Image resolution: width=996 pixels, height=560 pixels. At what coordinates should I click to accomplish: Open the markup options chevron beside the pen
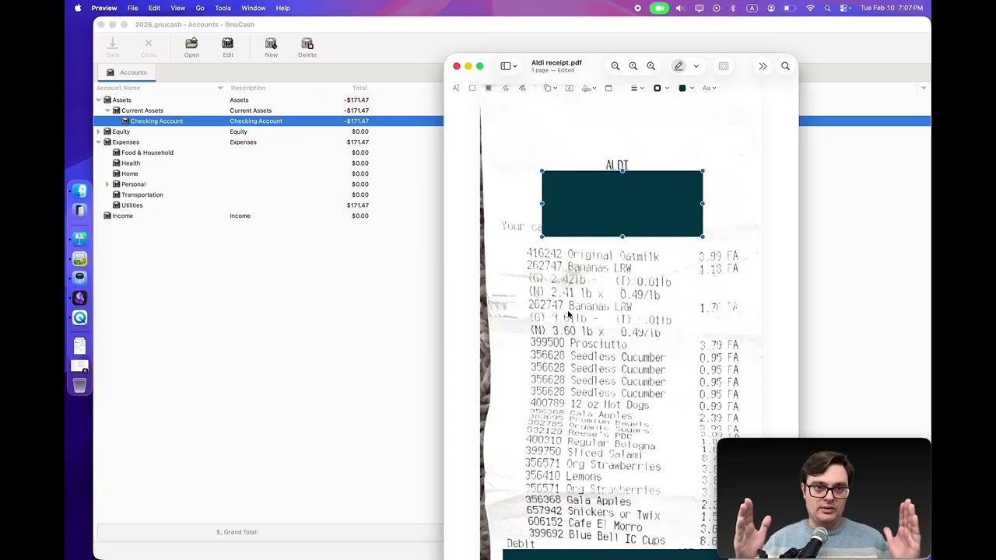pos(696,66)
